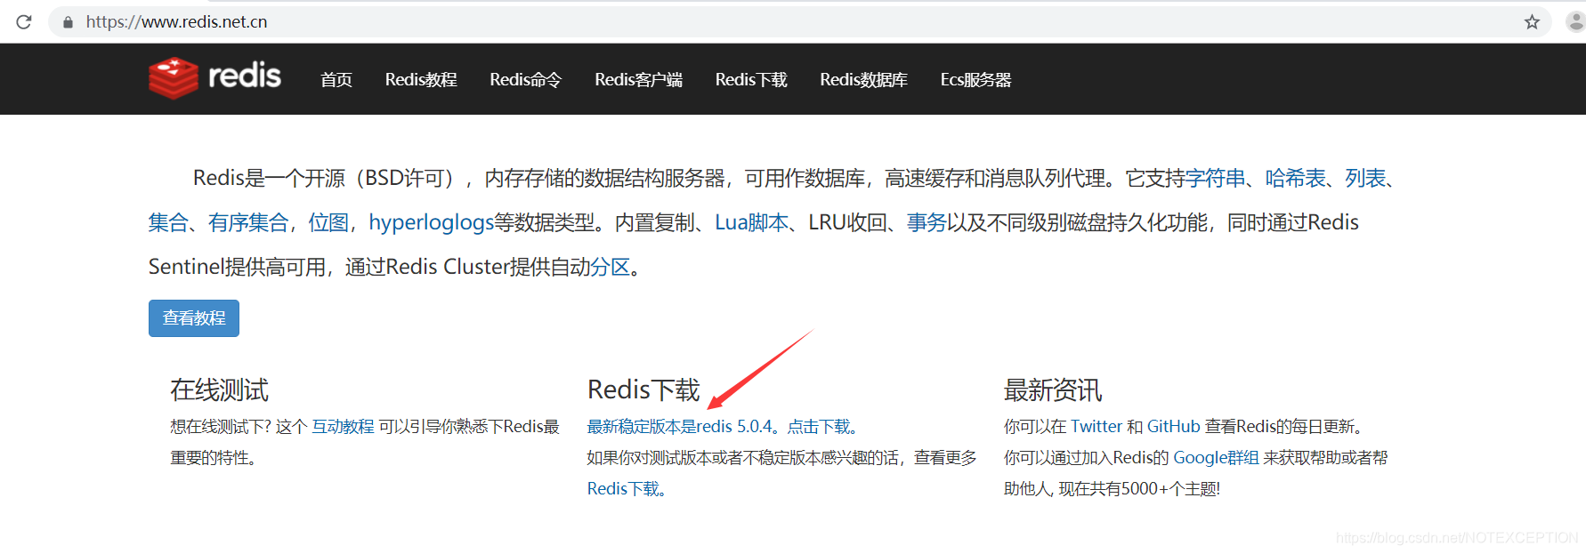The width and height of the screenshot is (1586, 554).
Task: Click 最新稳定版本是redis 5.0.4 download link
Action: point(722,427)
